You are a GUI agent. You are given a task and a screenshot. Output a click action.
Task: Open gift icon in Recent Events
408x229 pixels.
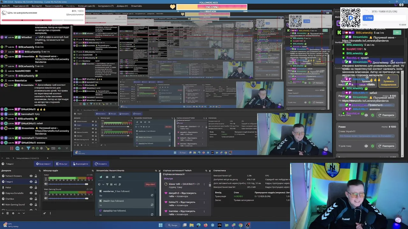[107, 177]
